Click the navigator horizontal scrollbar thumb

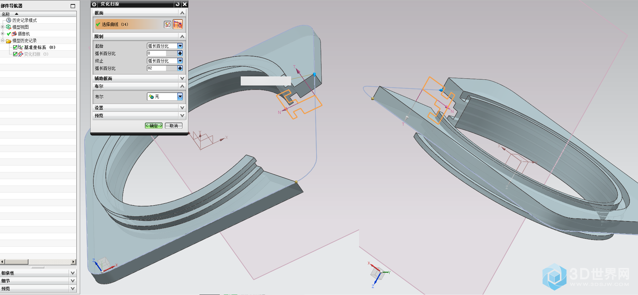(x=17, y=262)
